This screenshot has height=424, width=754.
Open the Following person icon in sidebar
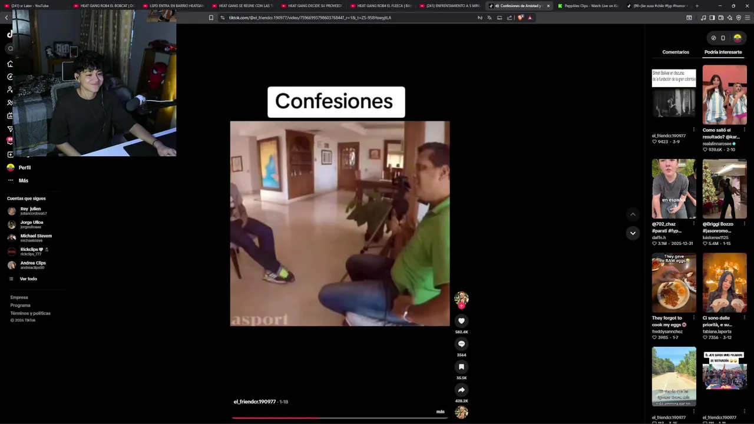coord(10,90)
